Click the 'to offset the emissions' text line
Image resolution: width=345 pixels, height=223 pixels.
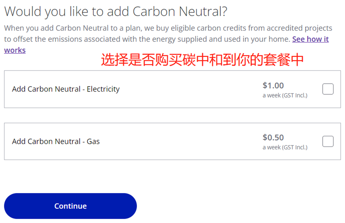147,39
